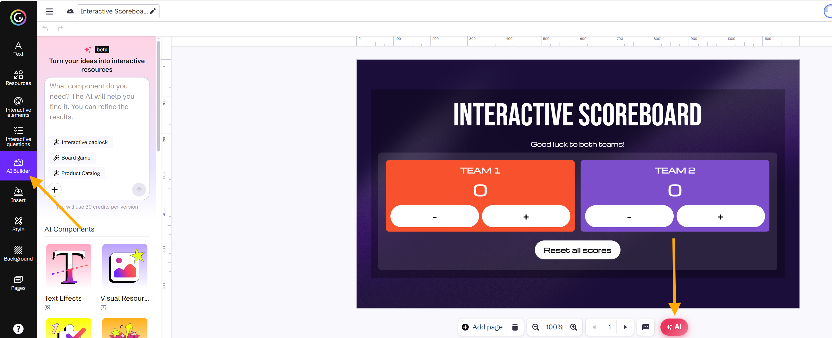Screen dimensions: 832x338
Task: Click the 100% zoom level value
Action: pyautogui.click(x=555, y=327)
